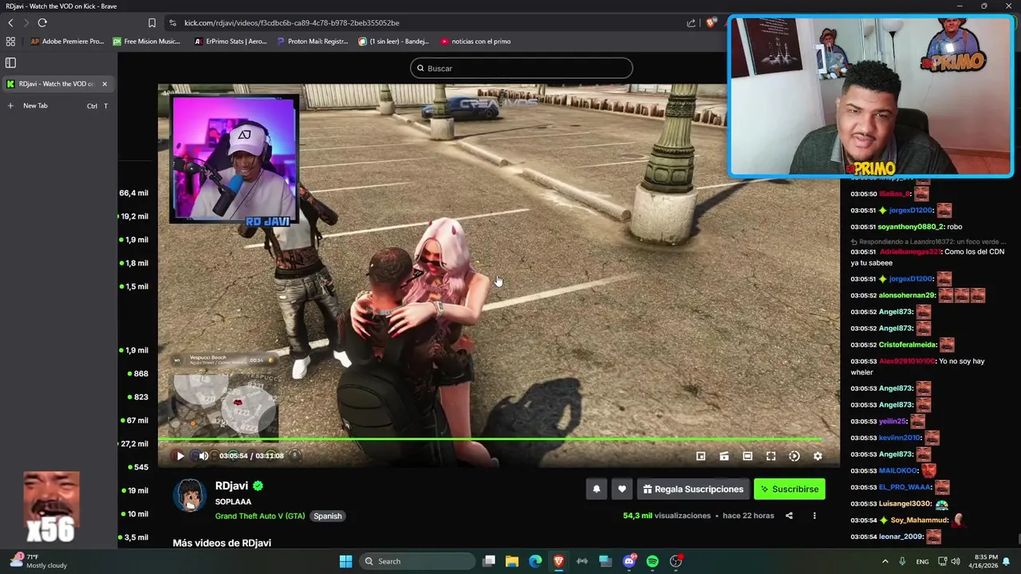Viewport: 1021px width, 574px height.
Task: Seek on the green video progress bar
Action: pyautogui.click(x=490, y=439)
